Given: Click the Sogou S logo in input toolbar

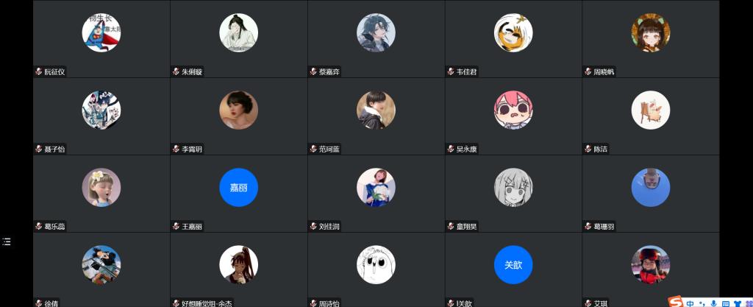Looking at the screenshot, I should click(x=677, y=302).
